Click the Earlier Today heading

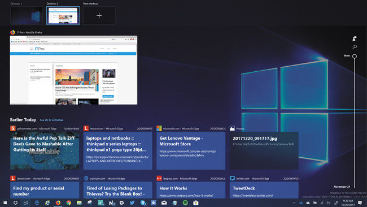[x=23, y=120]
